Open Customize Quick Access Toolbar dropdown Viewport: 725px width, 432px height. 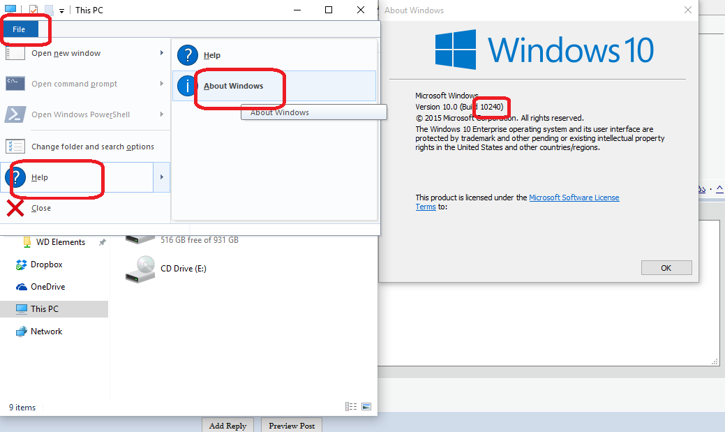click(x=61, y=10)
